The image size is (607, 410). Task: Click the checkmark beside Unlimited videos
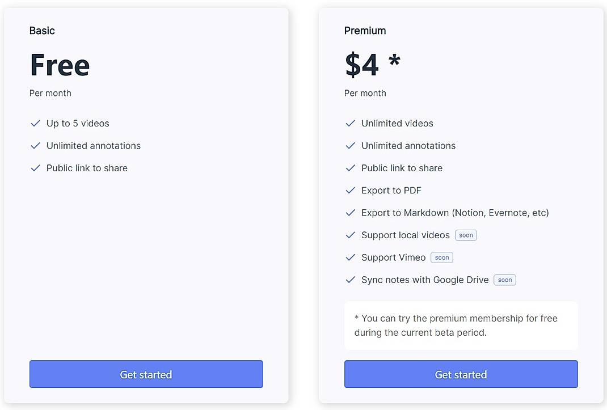click(350, 123)
